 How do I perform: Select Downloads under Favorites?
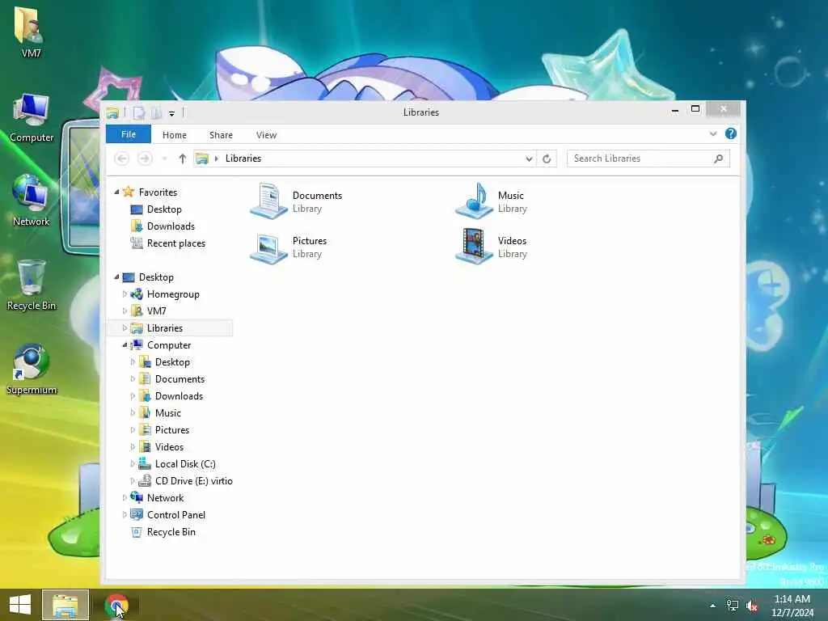point(171,226)
